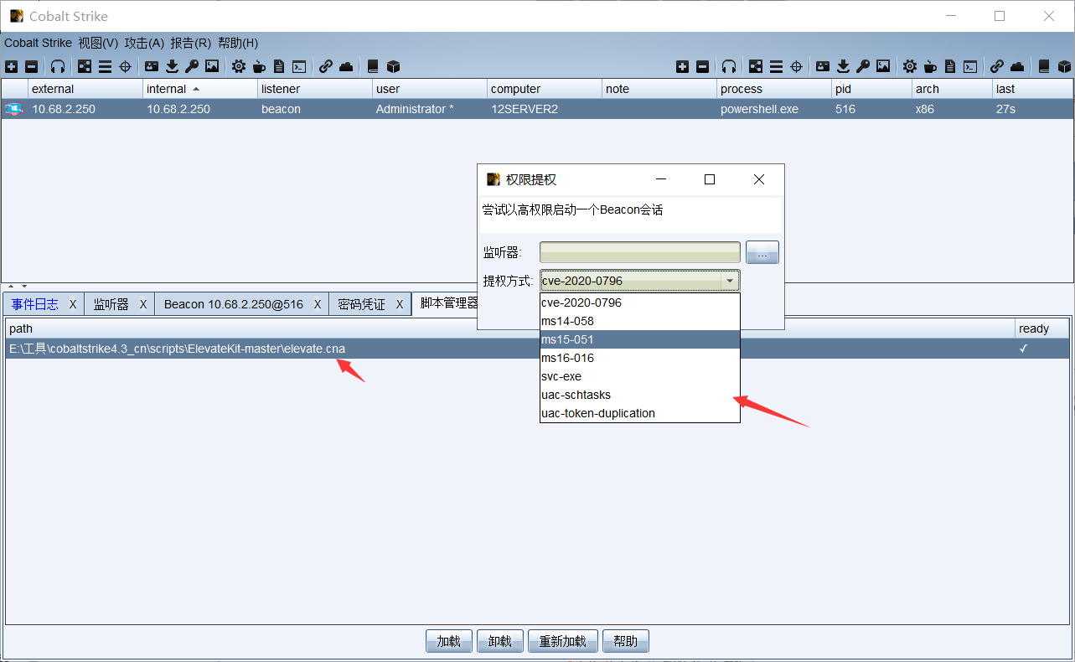Choose uac-schtasks from exploit list

pos(640,395)
